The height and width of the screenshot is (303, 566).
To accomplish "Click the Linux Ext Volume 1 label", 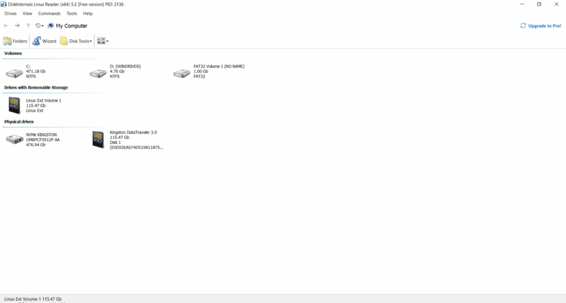I will [44, 101].
